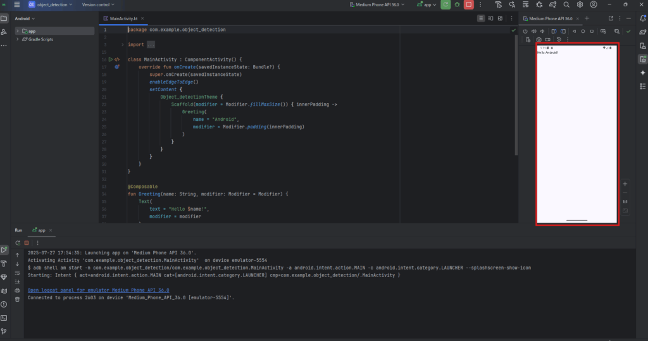Viewport: 648px width, 341px height.
Task: Close the Medium Phone API 36.0 emulator tab
Action: pyautogui.click(x=577, y=18)
